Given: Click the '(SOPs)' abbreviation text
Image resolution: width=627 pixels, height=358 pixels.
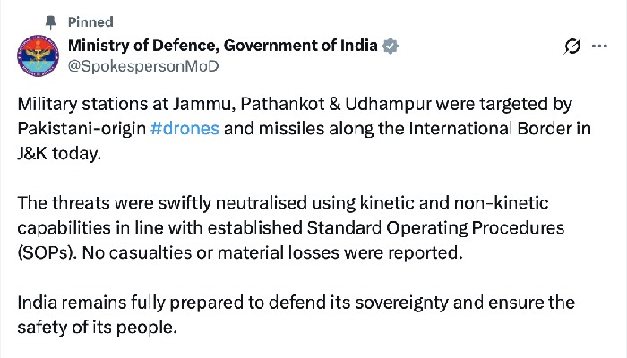Looking at the screenshot, I should click(x=47, y=253).
